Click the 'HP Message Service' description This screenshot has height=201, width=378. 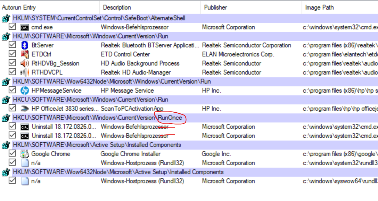point(127,91)
